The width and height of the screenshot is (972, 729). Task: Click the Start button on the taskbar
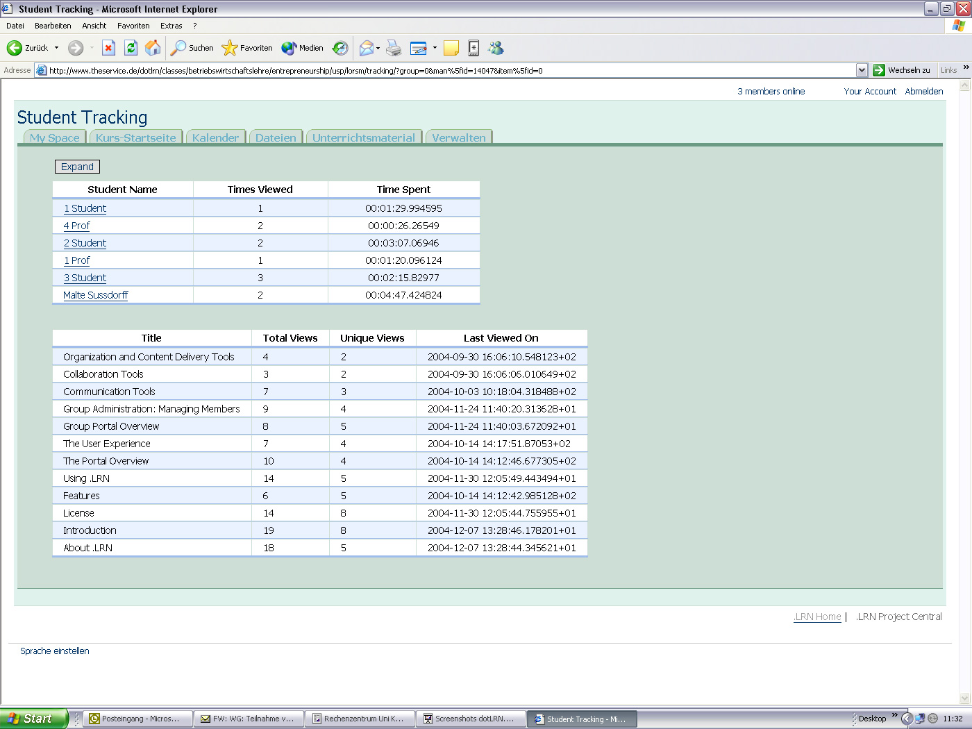[x=34, y=719]
